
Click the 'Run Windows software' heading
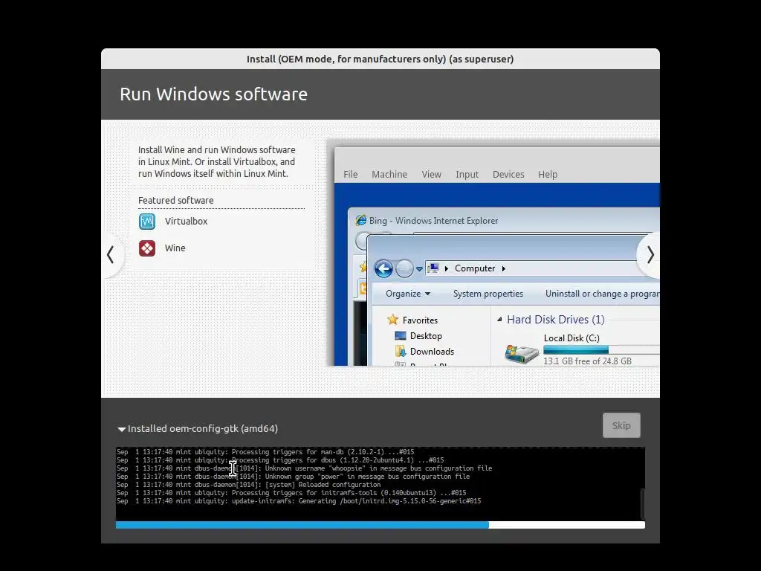[x=213, y=94]
